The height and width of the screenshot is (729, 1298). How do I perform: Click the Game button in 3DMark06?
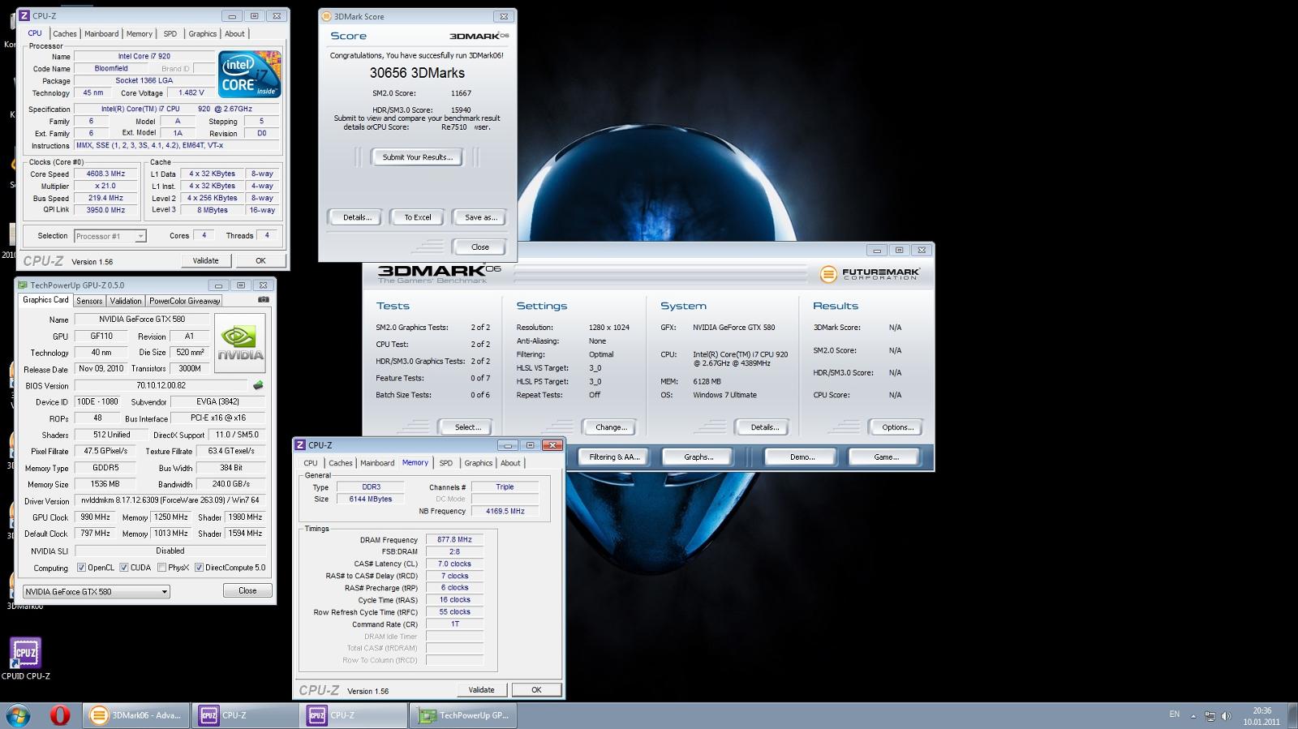[886, 457]
